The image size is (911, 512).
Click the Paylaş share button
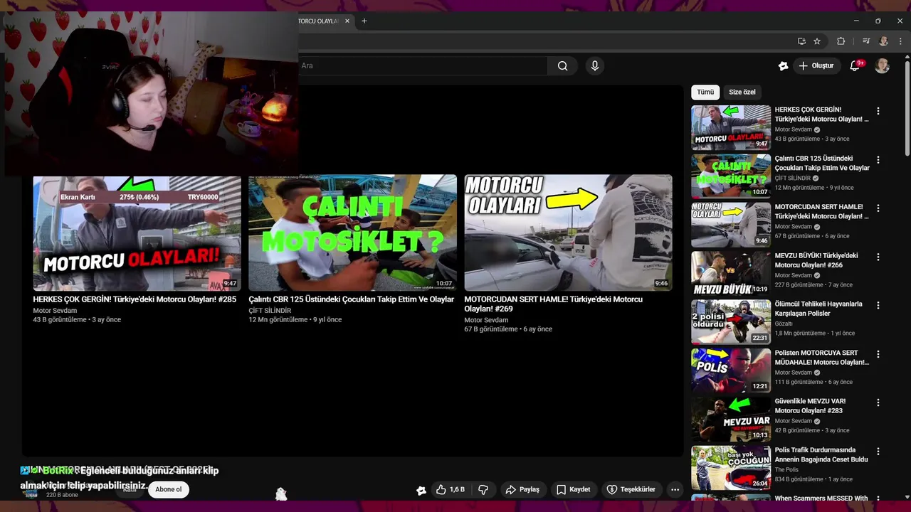pos(522,489)
